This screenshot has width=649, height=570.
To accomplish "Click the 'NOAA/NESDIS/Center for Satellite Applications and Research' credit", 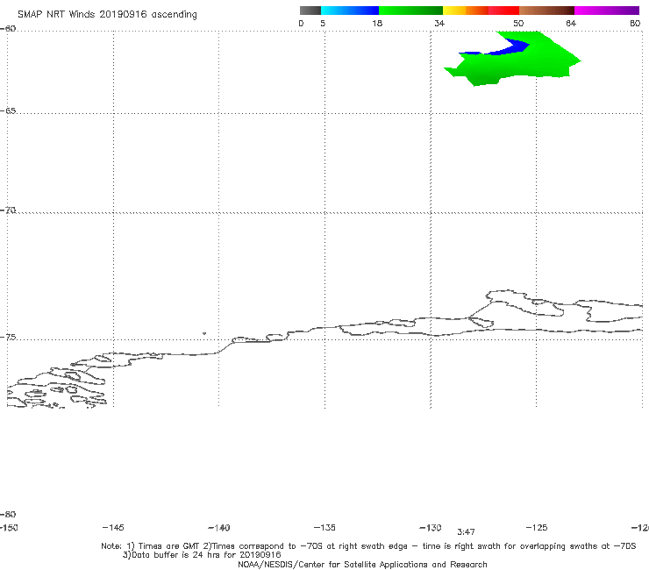I will click(x=362, y=564).
